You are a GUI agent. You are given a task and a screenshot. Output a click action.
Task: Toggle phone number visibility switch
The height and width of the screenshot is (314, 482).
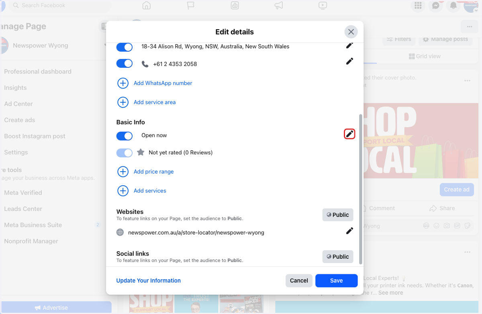tap(125, 64)
